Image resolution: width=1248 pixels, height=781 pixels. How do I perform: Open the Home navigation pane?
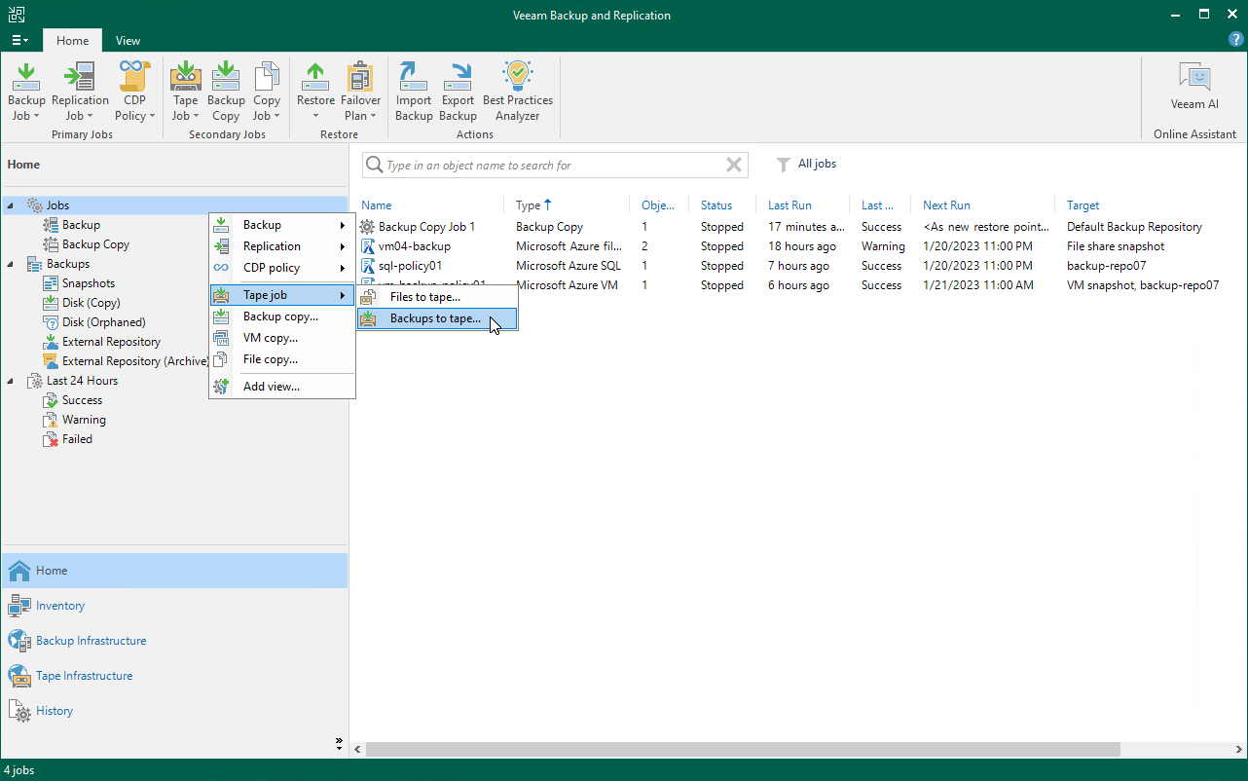[174, 571]
